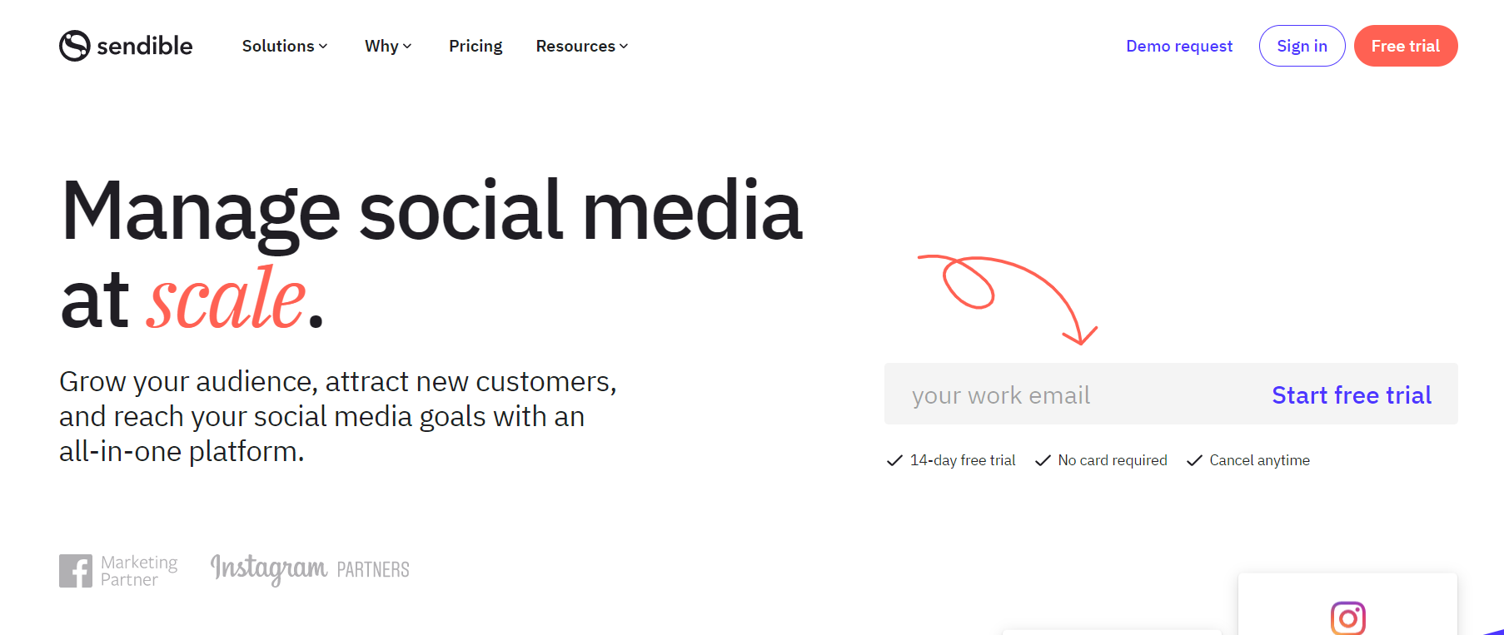Screen dimensions: 1504x635
Task: Click the sendible wordmark text
Action: [x=145, y=46]
